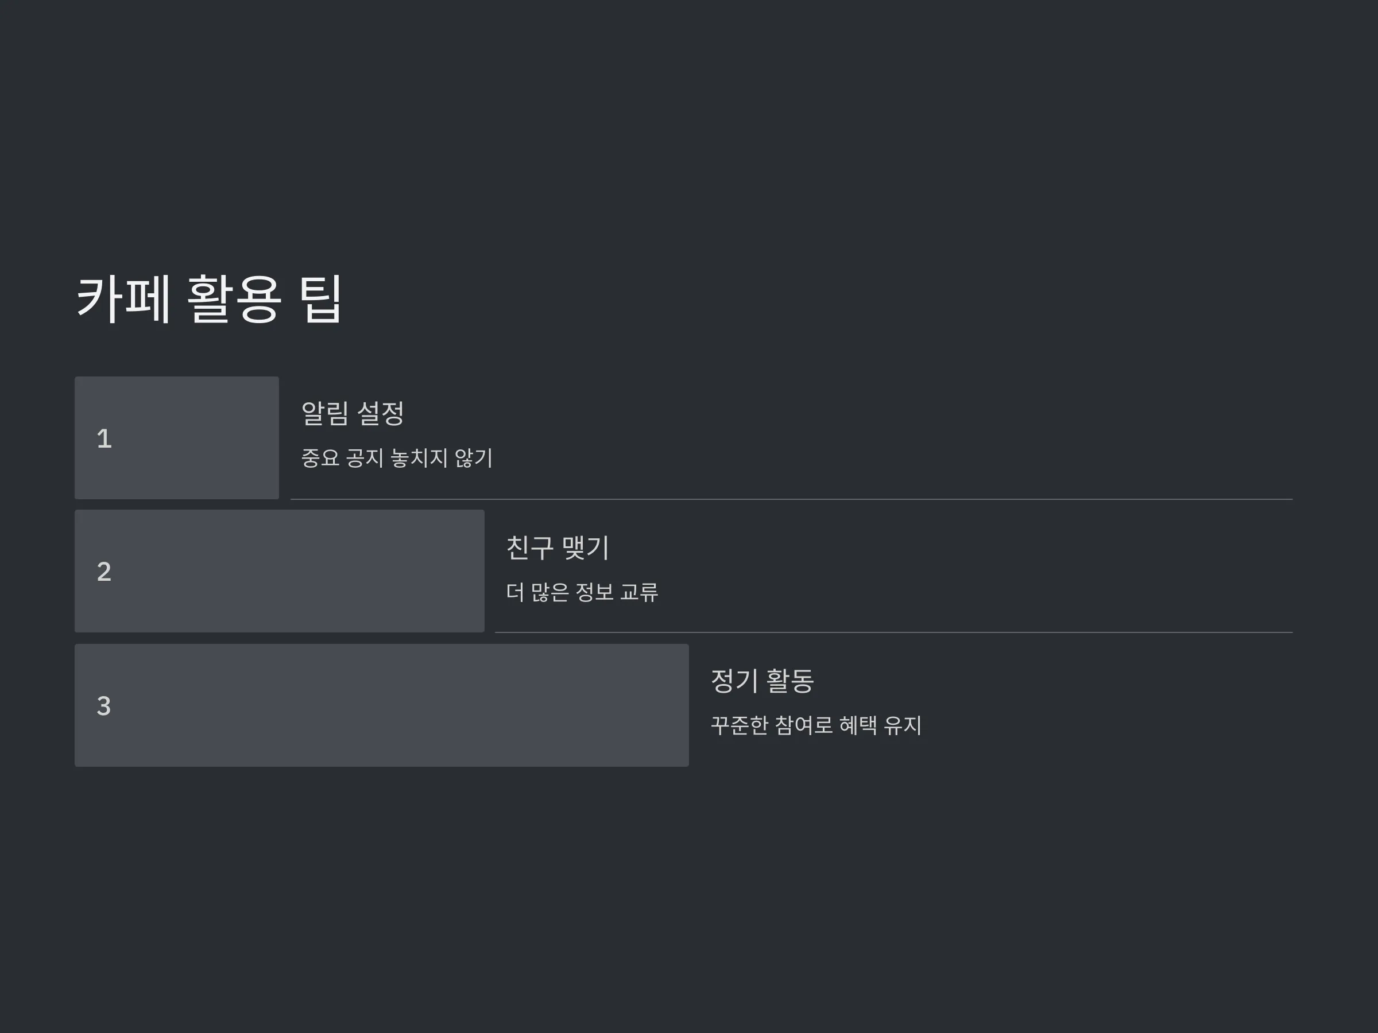This screenshot has height=1033, width=1378.
Task: Click the word 활용 in the title
Action: (x=234, y=299)
